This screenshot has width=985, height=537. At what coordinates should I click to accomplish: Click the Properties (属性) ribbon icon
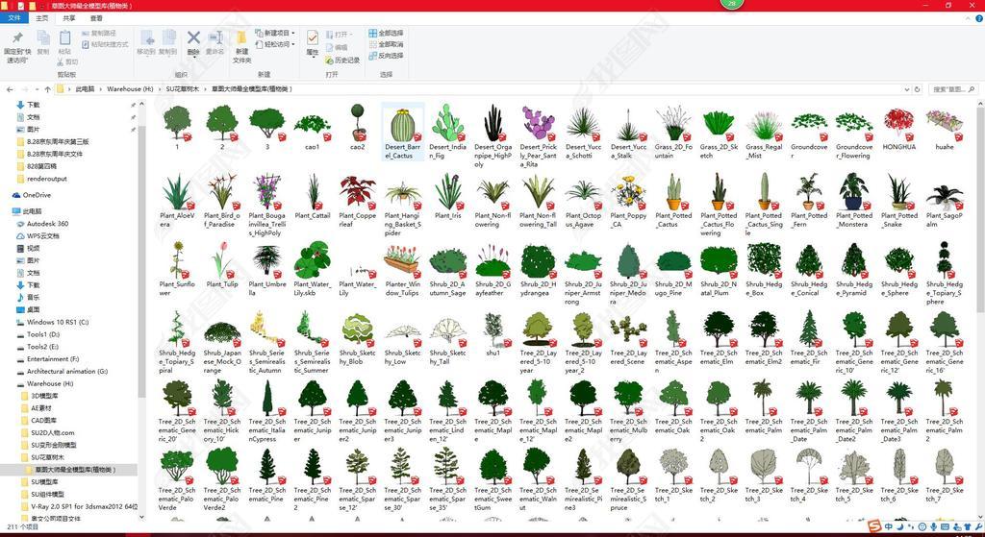coord(313,42)
